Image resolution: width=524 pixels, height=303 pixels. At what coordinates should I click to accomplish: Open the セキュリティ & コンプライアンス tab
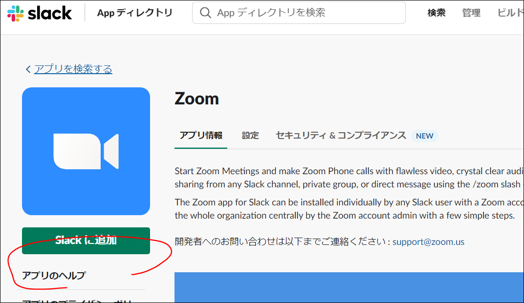tap(341, 136)
